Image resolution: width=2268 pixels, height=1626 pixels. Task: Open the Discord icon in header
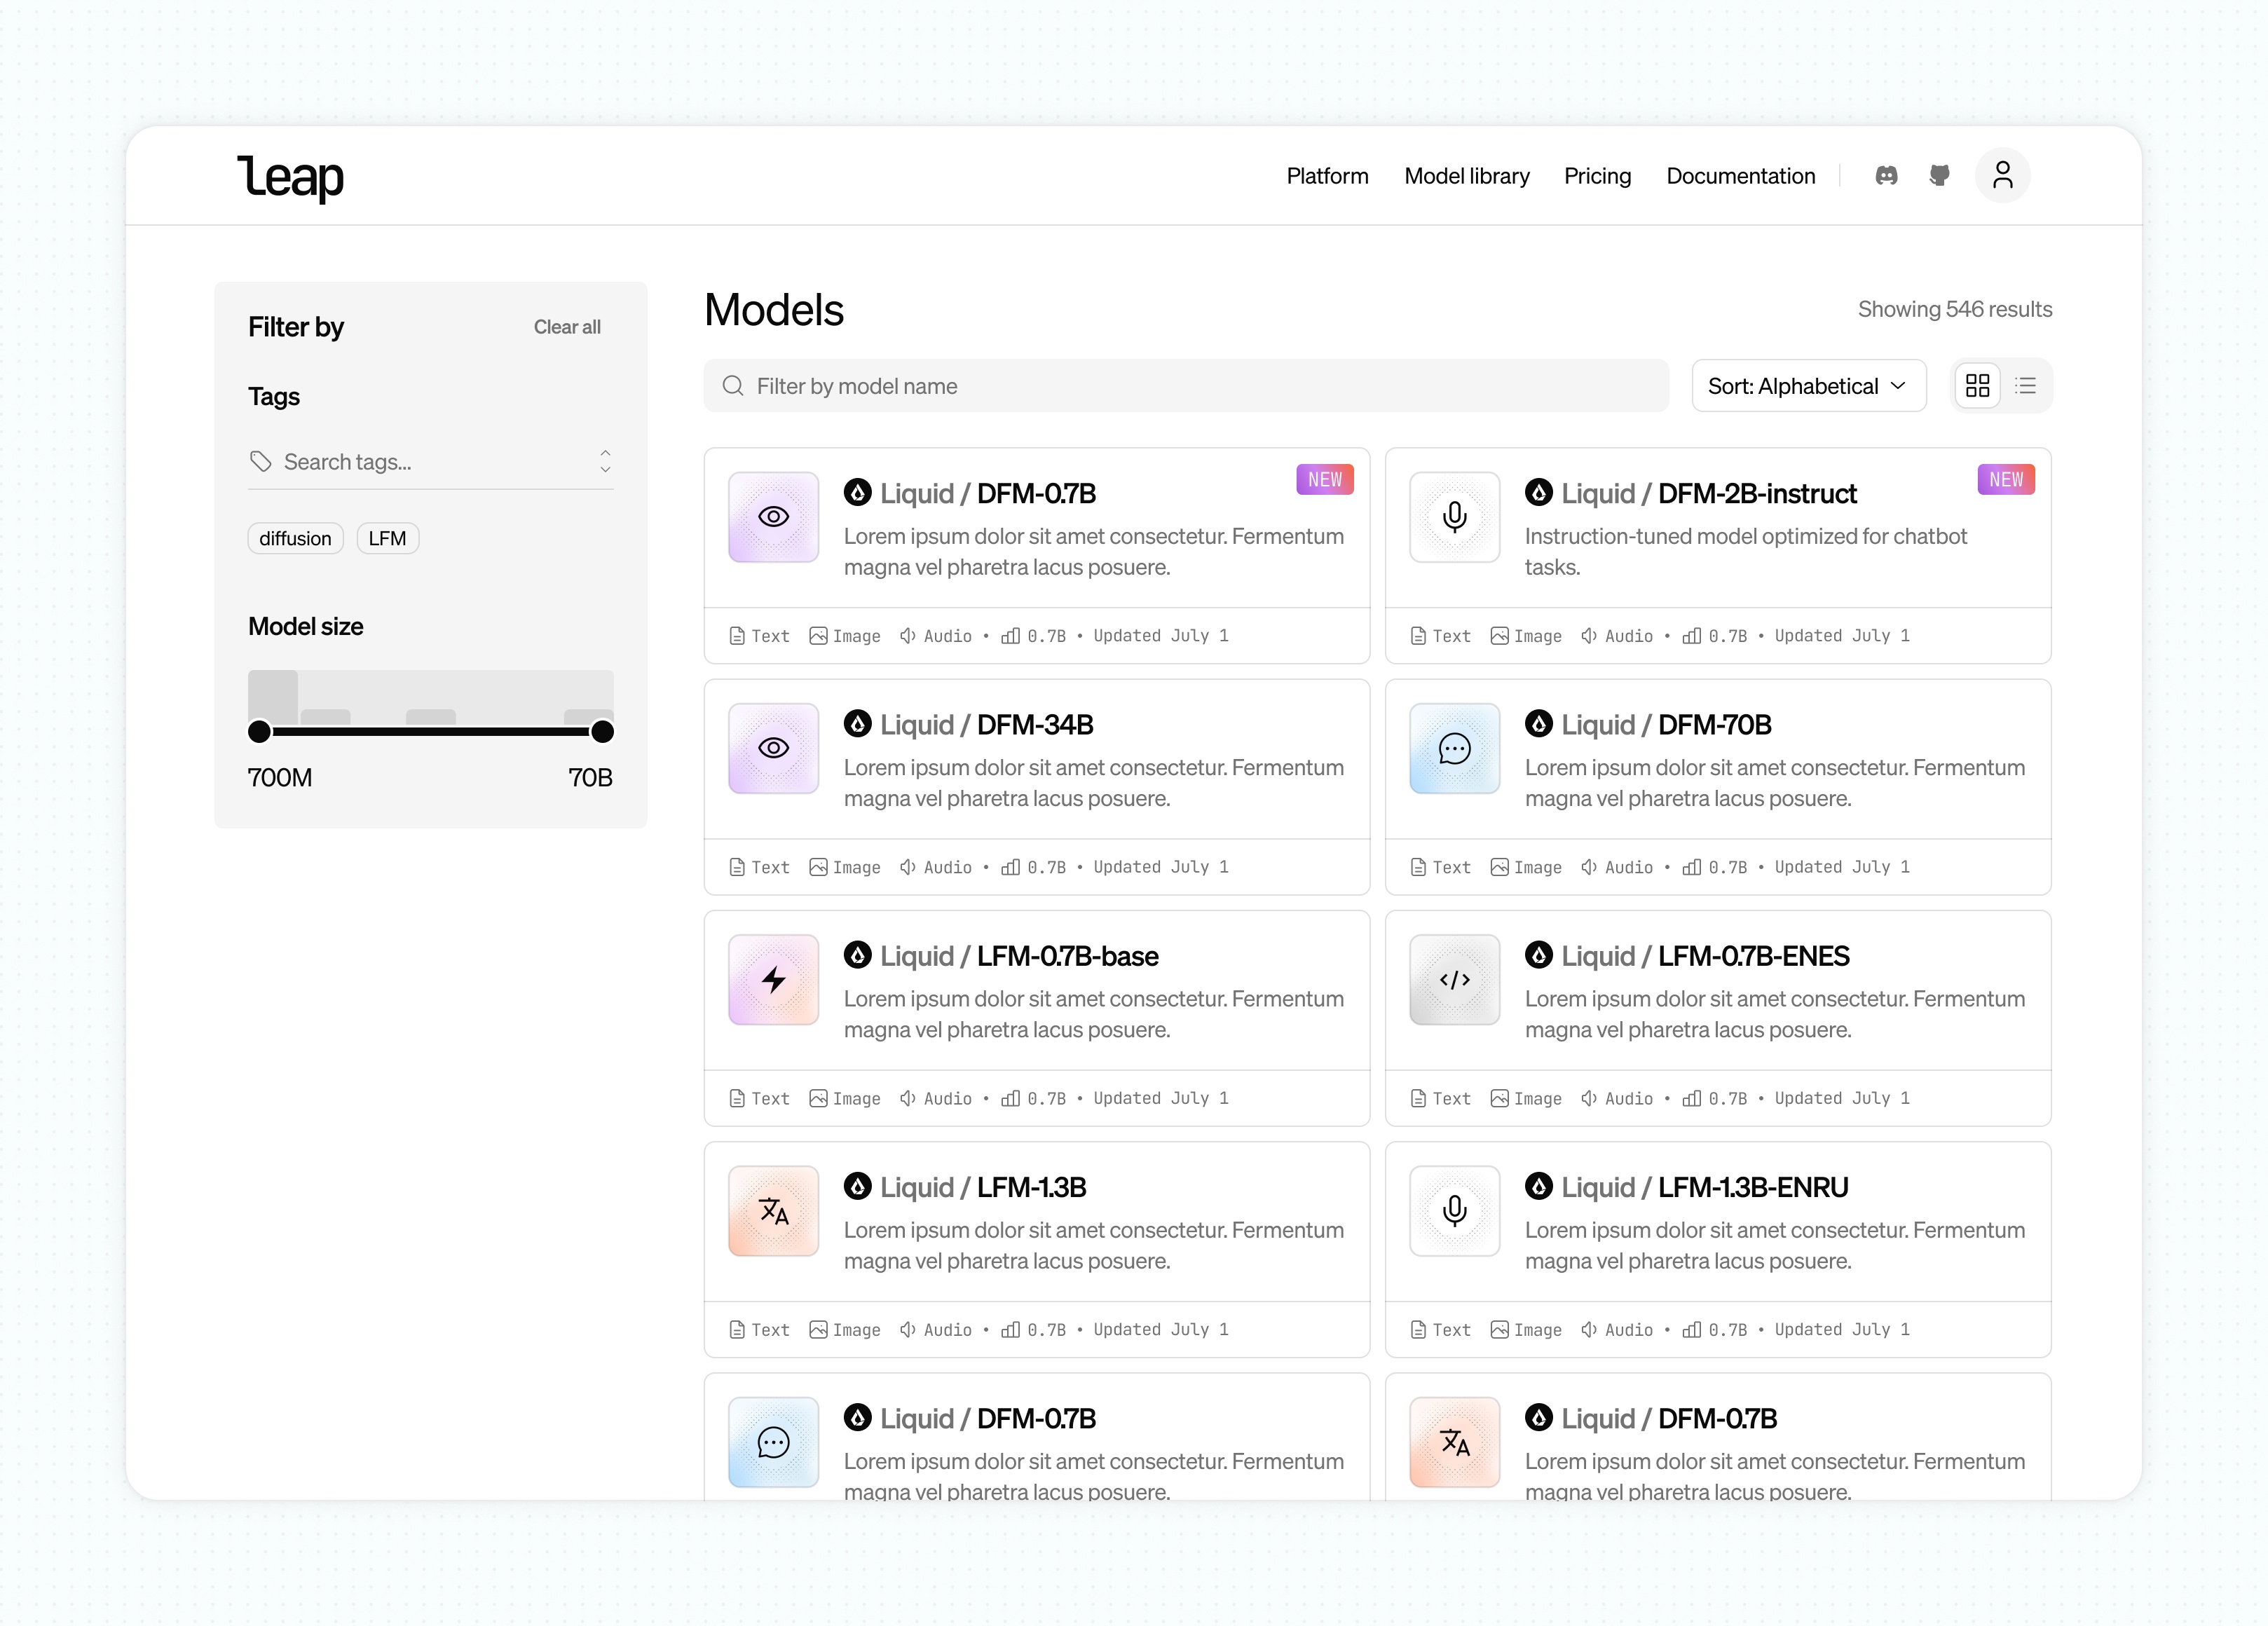tap(1886, 176)
